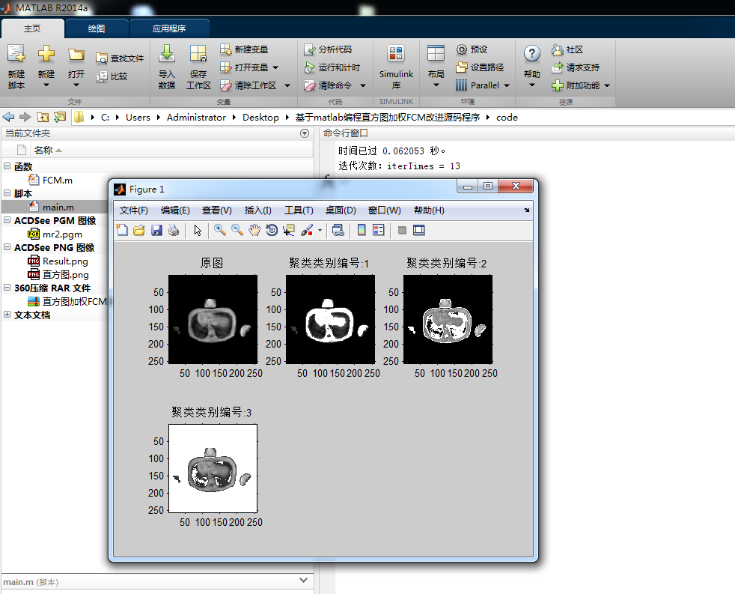Open 编辑(E) menu in Figure 1

coord(175,210)
